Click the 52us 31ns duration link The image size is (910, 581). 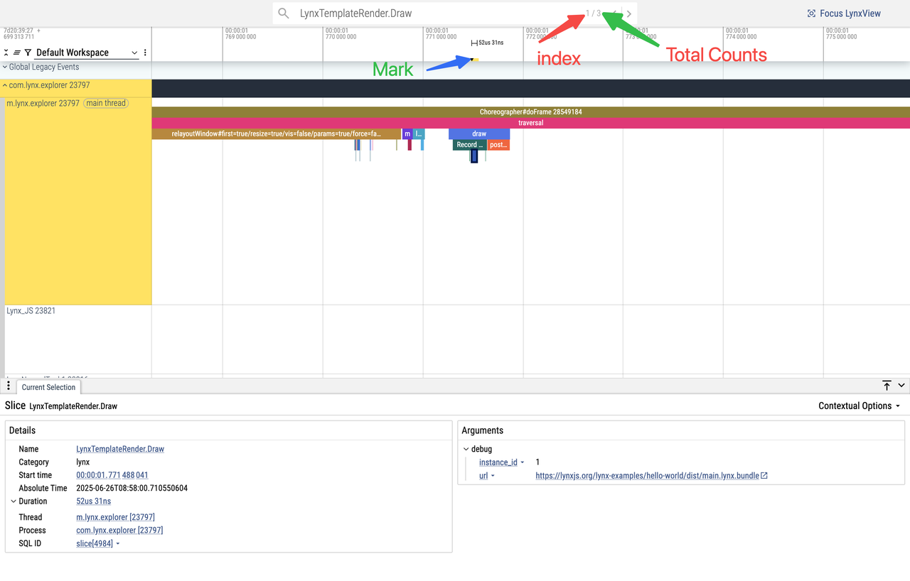pyautogui.click(x=94, y=501)
